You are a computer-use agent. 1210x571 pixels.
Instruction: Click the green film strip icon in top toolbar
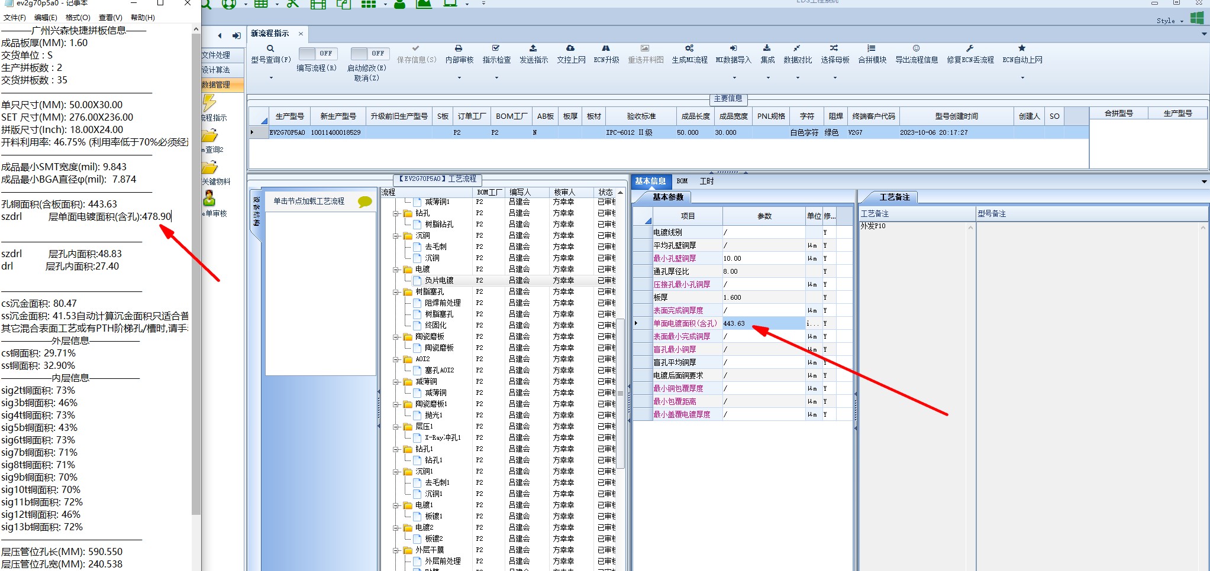click(318, 4)
